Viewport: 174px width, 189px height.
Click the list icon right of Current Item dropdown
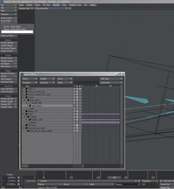coord(139,181)
